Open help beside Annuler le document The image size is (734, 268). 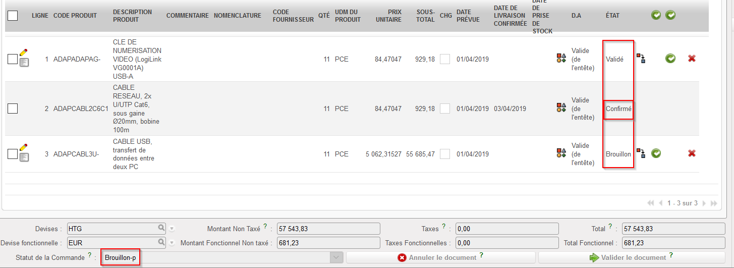pyautogui.click(x=481, y=255)
